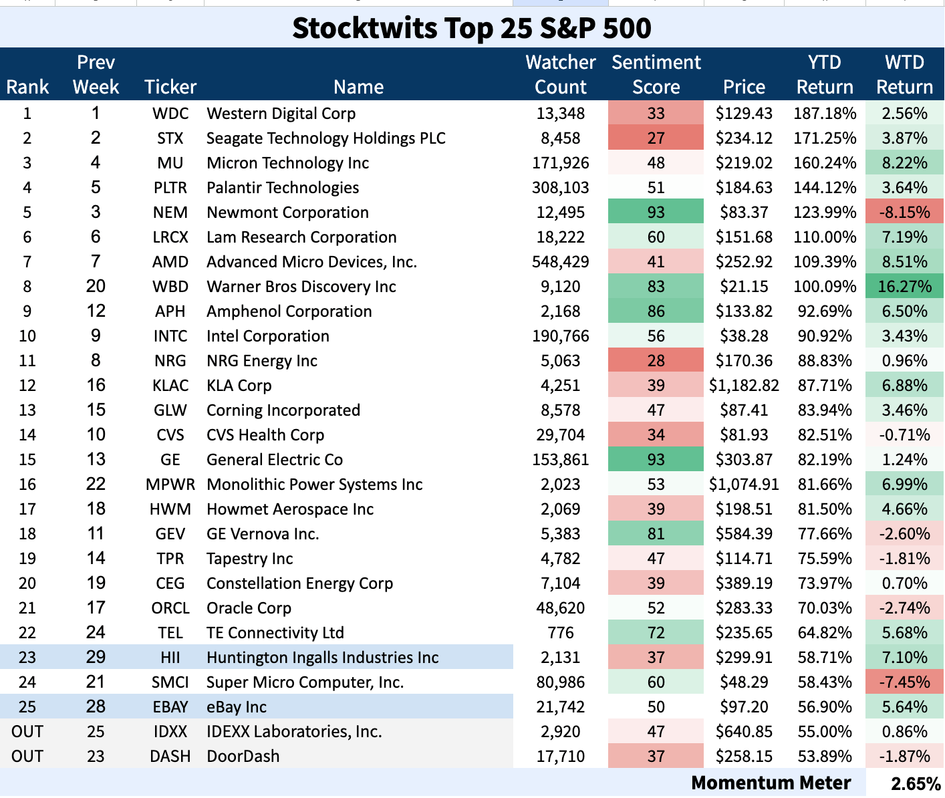Click the Stocktwits Top 25 S&P 500 title

click(472, 28)
